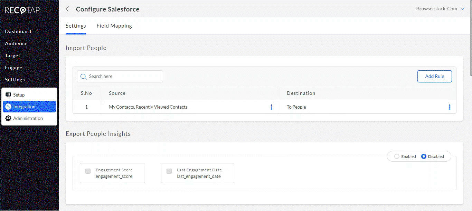
Task: Click the Integration icon in sidebar
Action: click(x=8, y=107)
